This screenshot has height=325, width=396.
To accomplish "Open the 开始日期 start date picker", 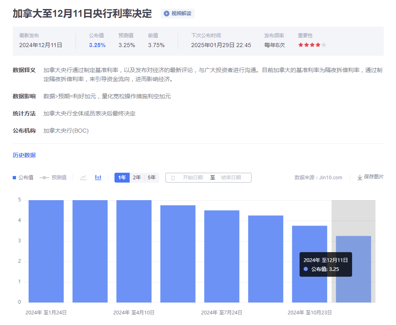I will pos(192,178).
